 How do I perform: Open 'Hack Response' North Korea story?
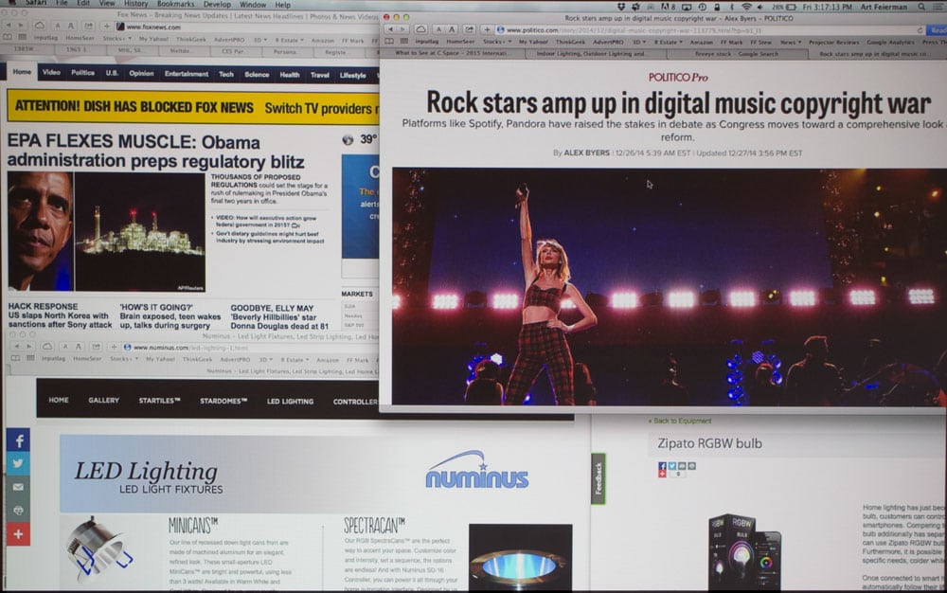[x=60, y=315]
